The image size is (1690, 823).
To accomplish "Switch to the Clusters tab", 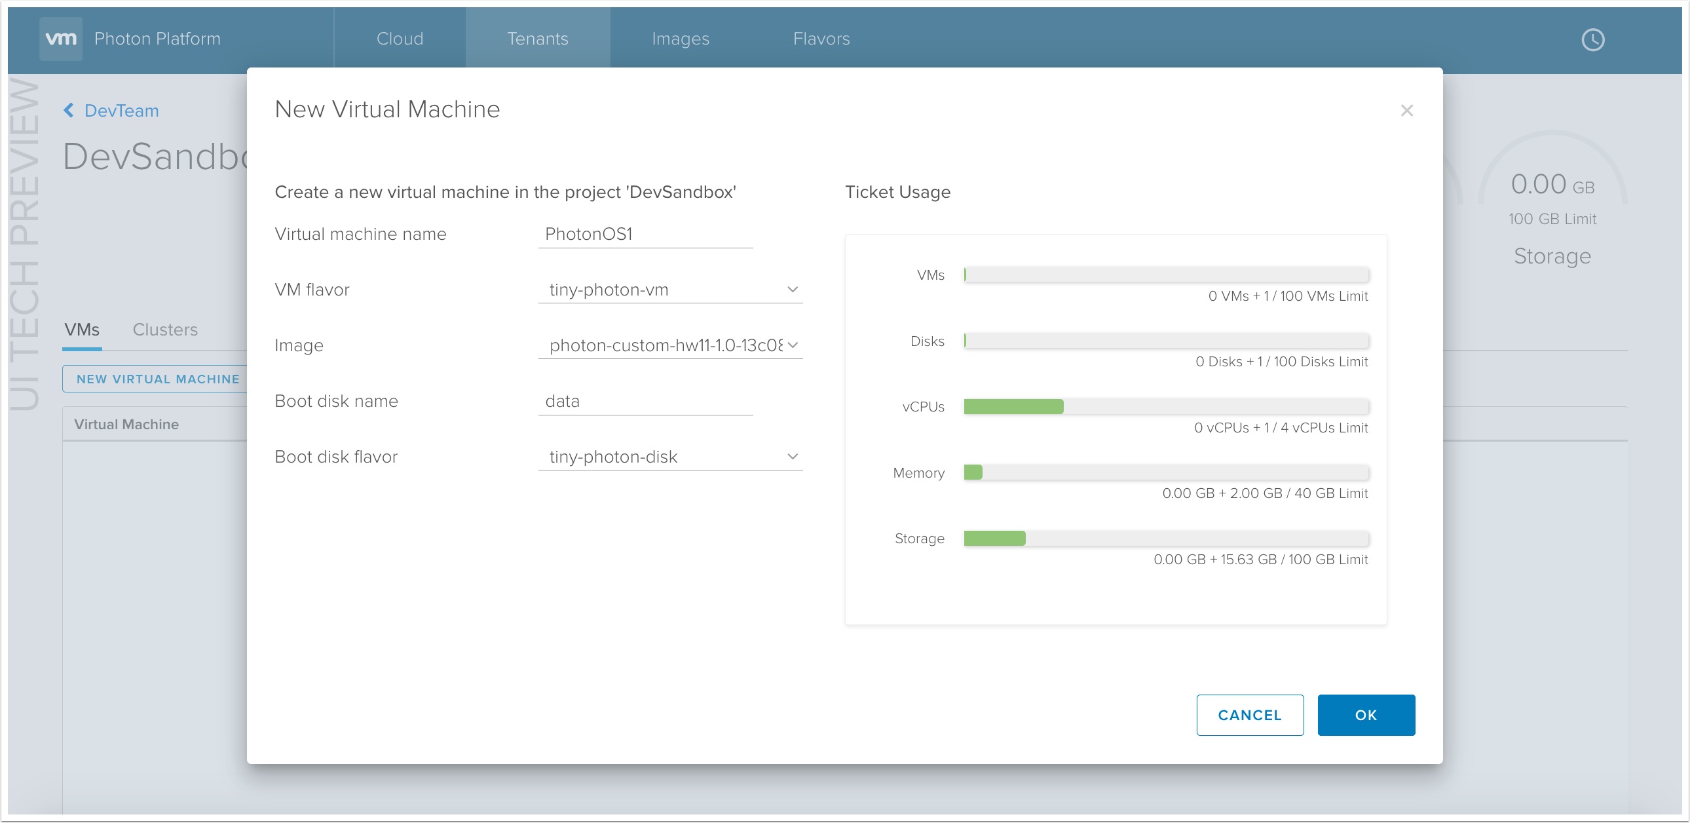I will pos(164,330).
